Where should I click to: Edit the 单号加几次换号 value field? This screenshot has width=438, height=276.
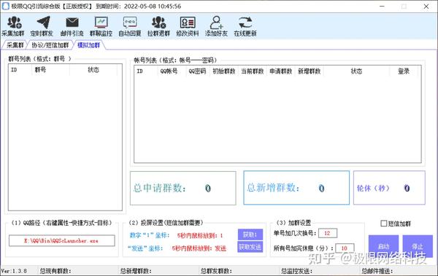(327, 233)
